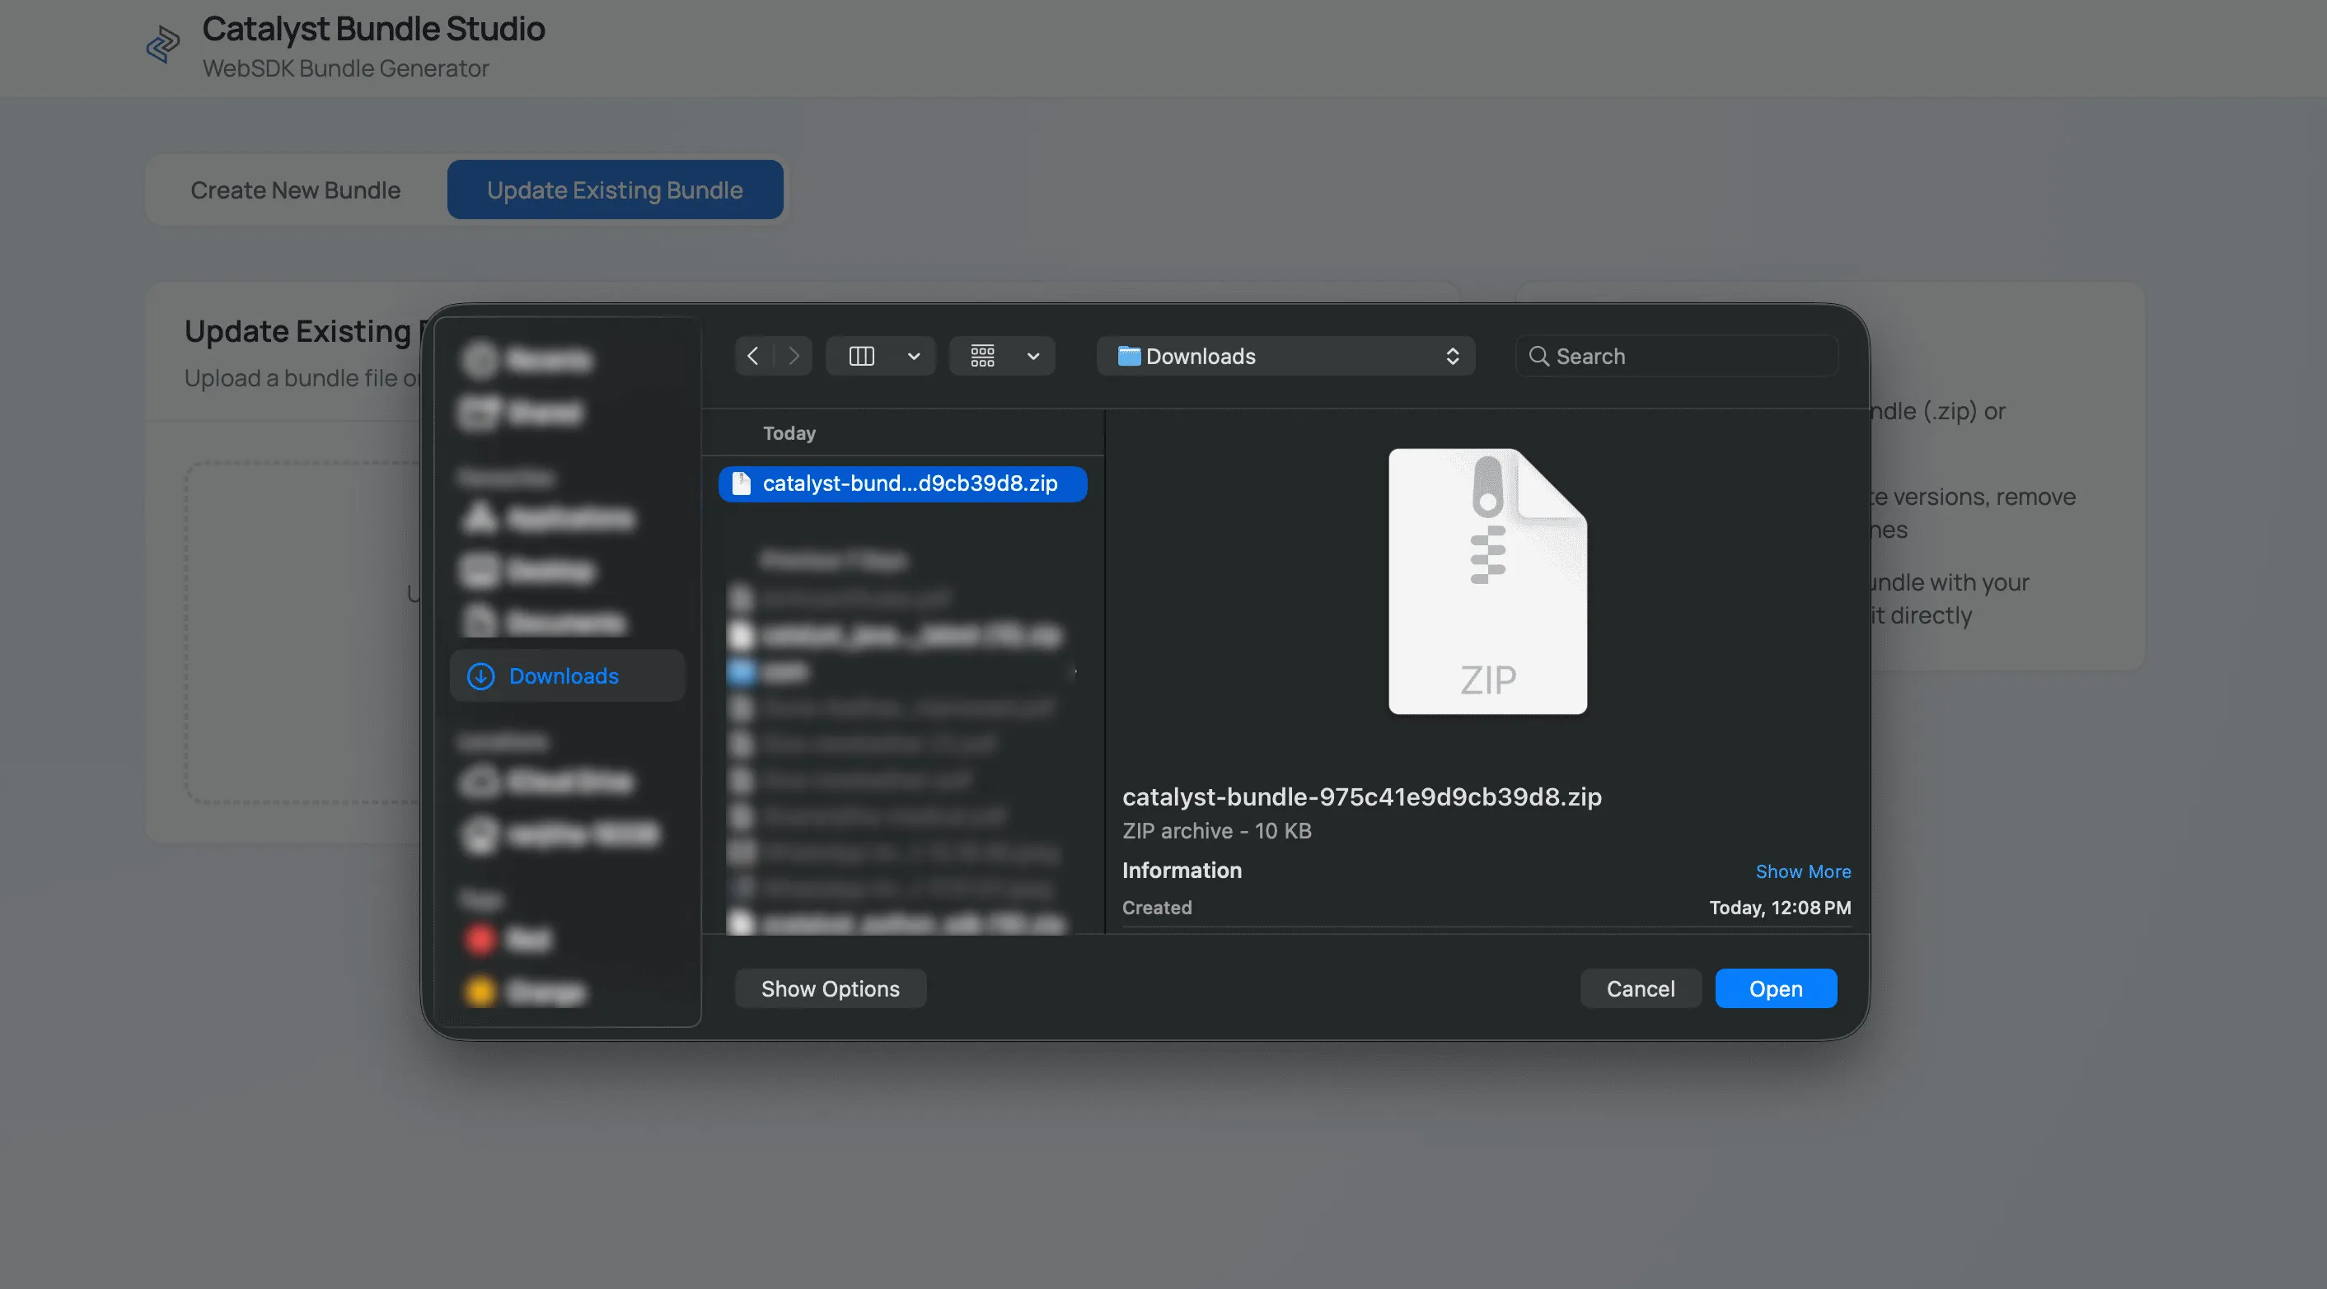Click the Downloads arrow-circle icon in sidebar
The width and height of the screenshot is (2327, 1289).
480,676
